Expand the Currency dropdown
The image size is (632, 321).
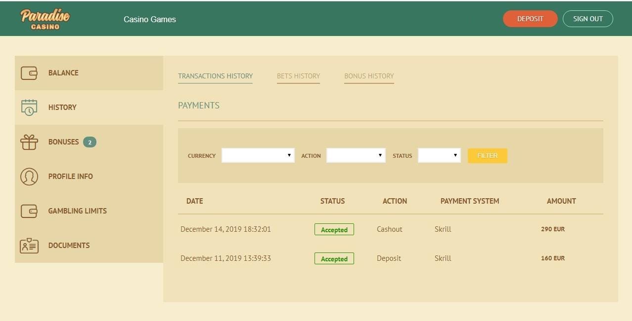point(258,155)
